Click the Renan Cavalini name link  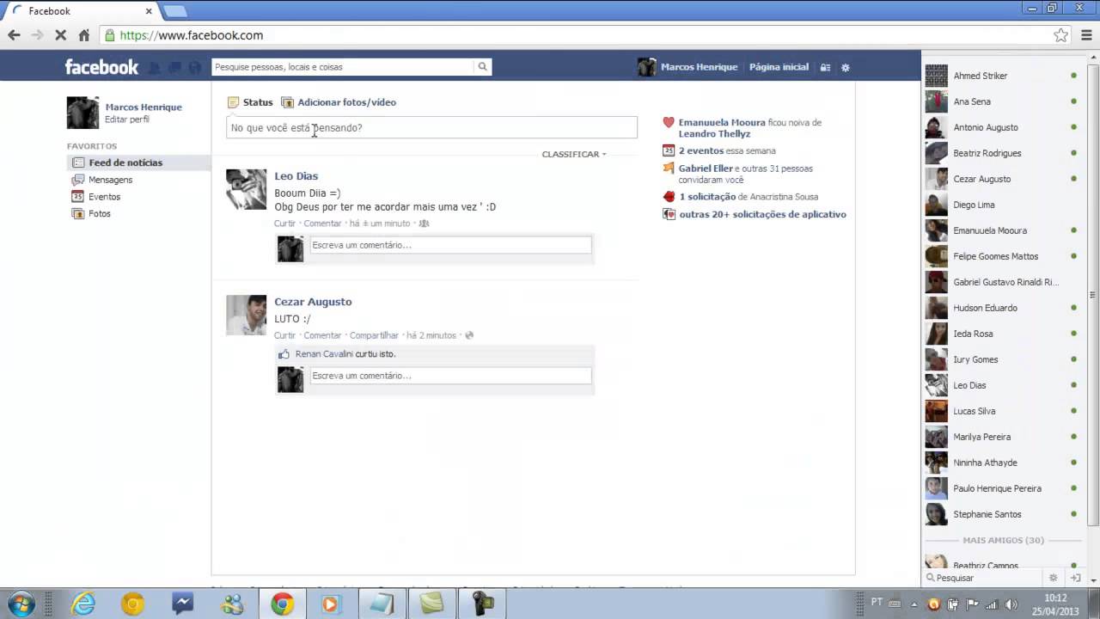(x=324, y=354)
